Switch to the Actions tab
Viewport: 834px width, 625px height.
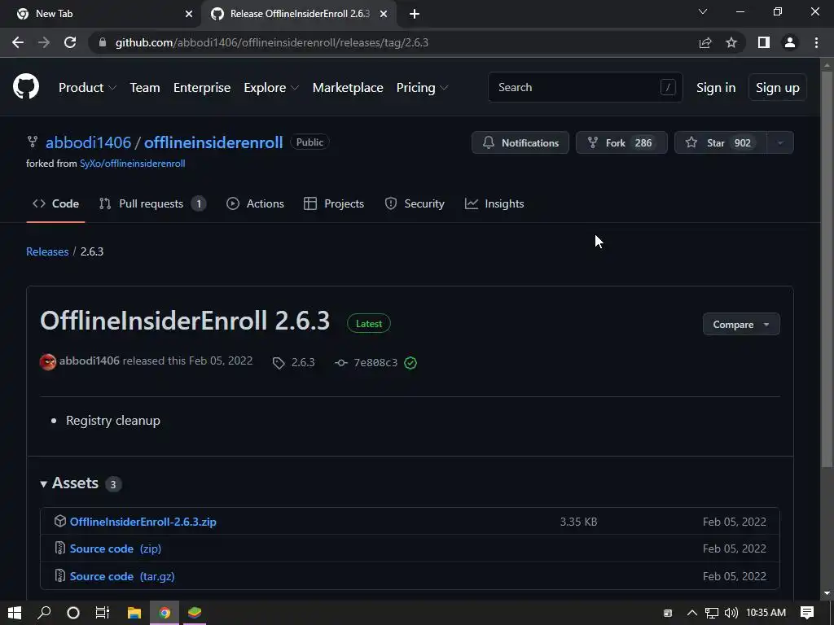point(255,203)
